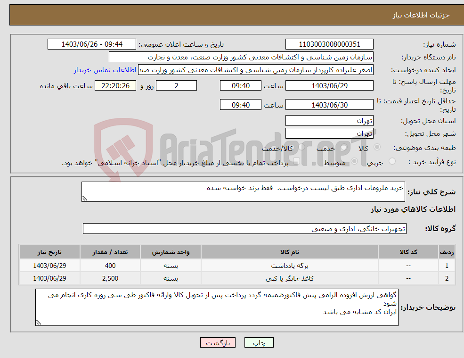Click the remaining days field showing 2
Viewport: 464px width, 358px height.
176,86
